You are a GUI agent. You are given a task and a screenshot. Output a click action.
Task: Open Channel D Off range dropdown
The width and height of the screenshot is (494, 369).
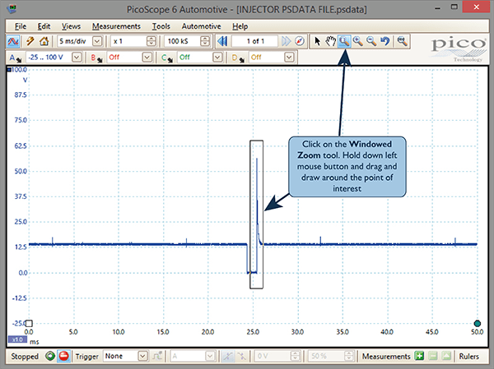(289, 58)
